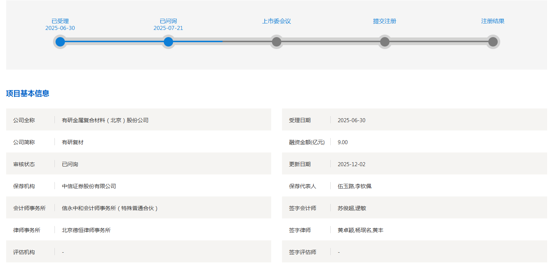The height and width of the screenshot is (266, 550).
Task: Click the 已问询 text label above the timeline
Action: point(168,21)
